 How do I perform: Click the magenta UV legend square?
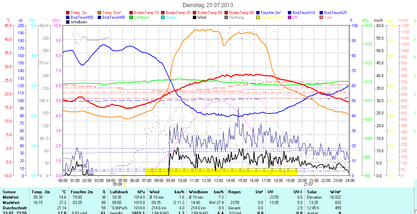point(290,17)
